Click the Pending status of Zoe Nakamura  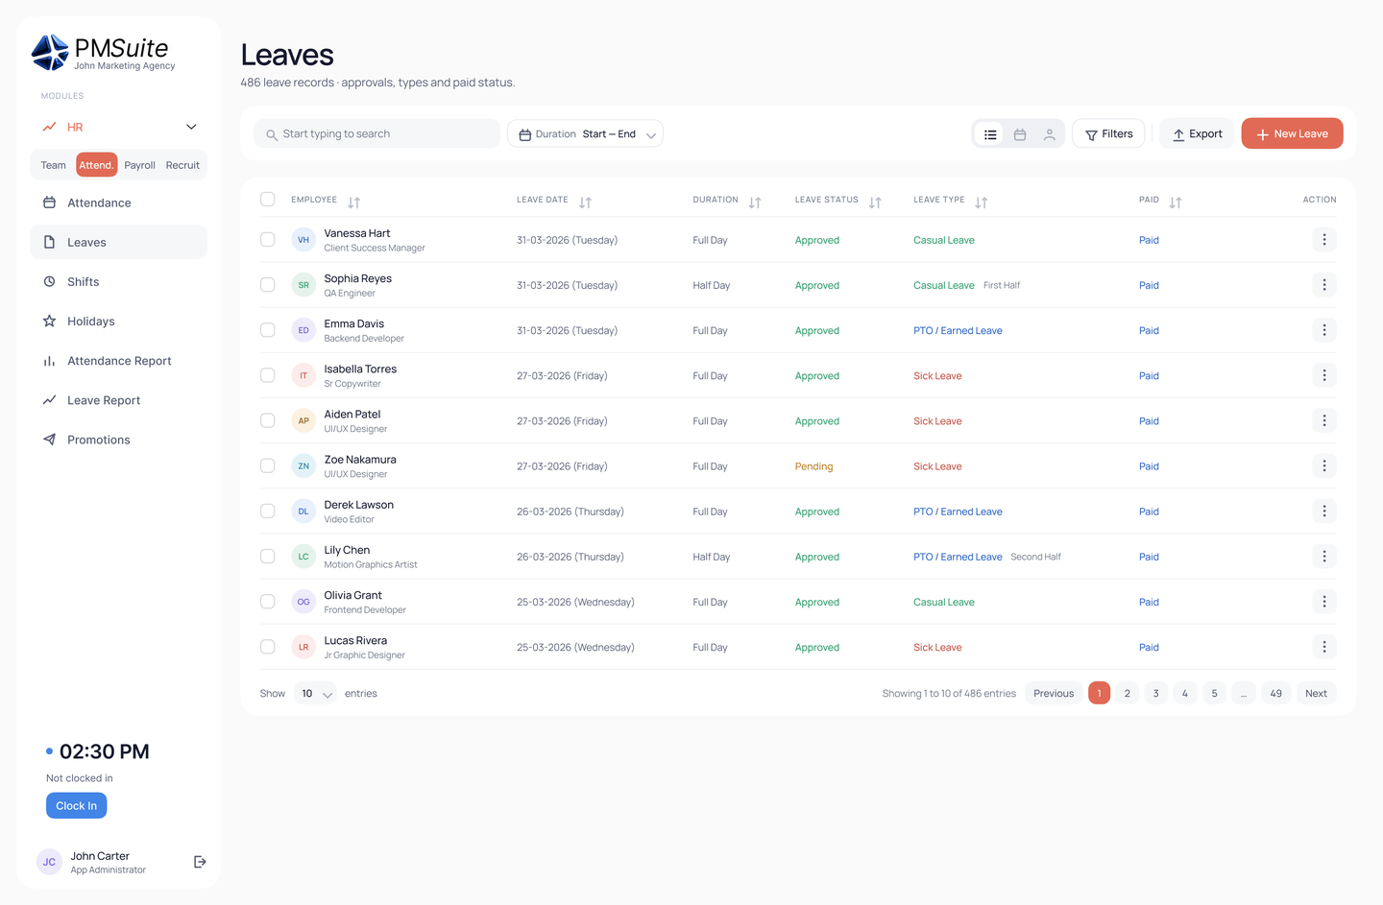(813, 466)
